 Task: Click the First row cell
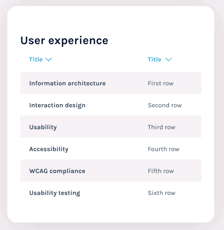coord(161,83)
